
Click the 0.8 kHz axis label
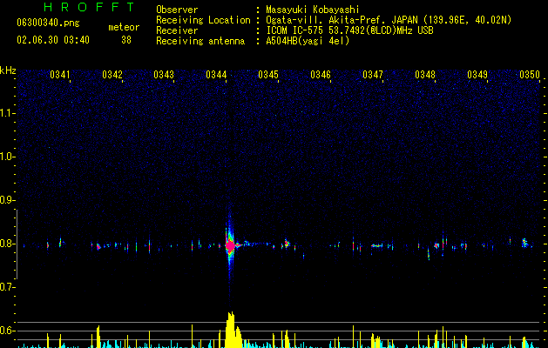click(x=7, y=244)
